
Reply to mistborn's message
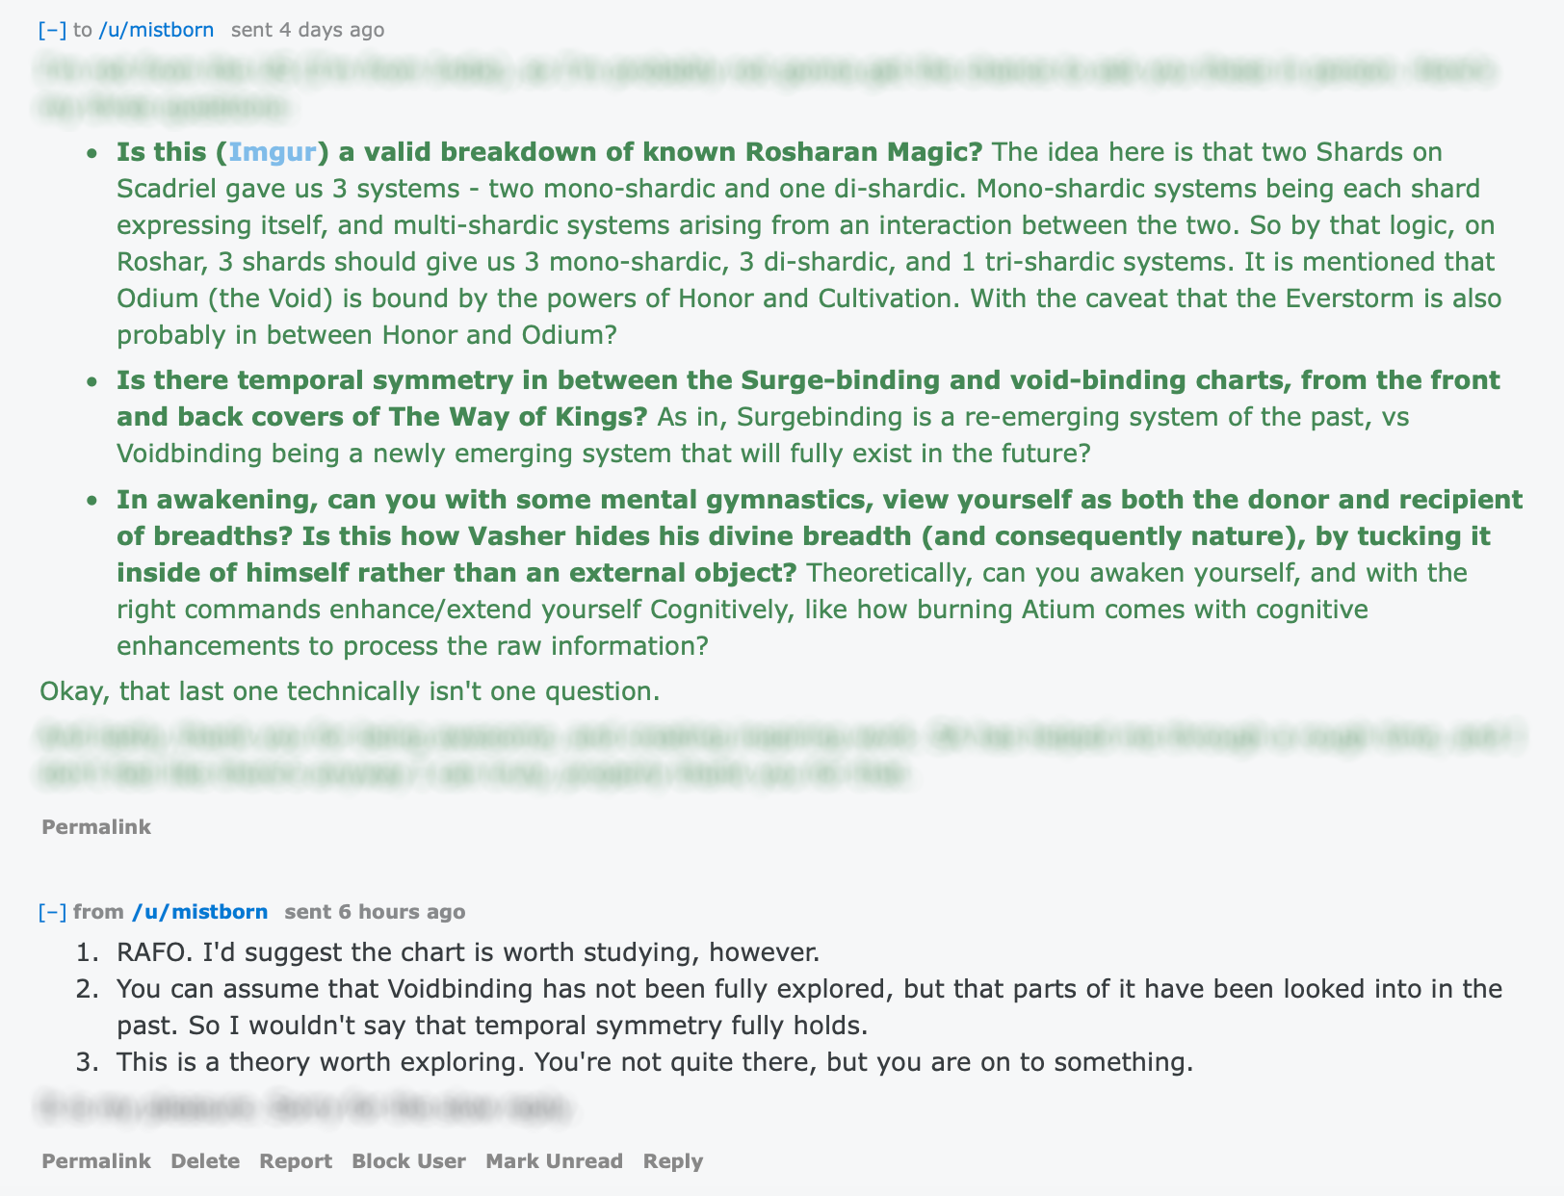[x=673, y=1161]
